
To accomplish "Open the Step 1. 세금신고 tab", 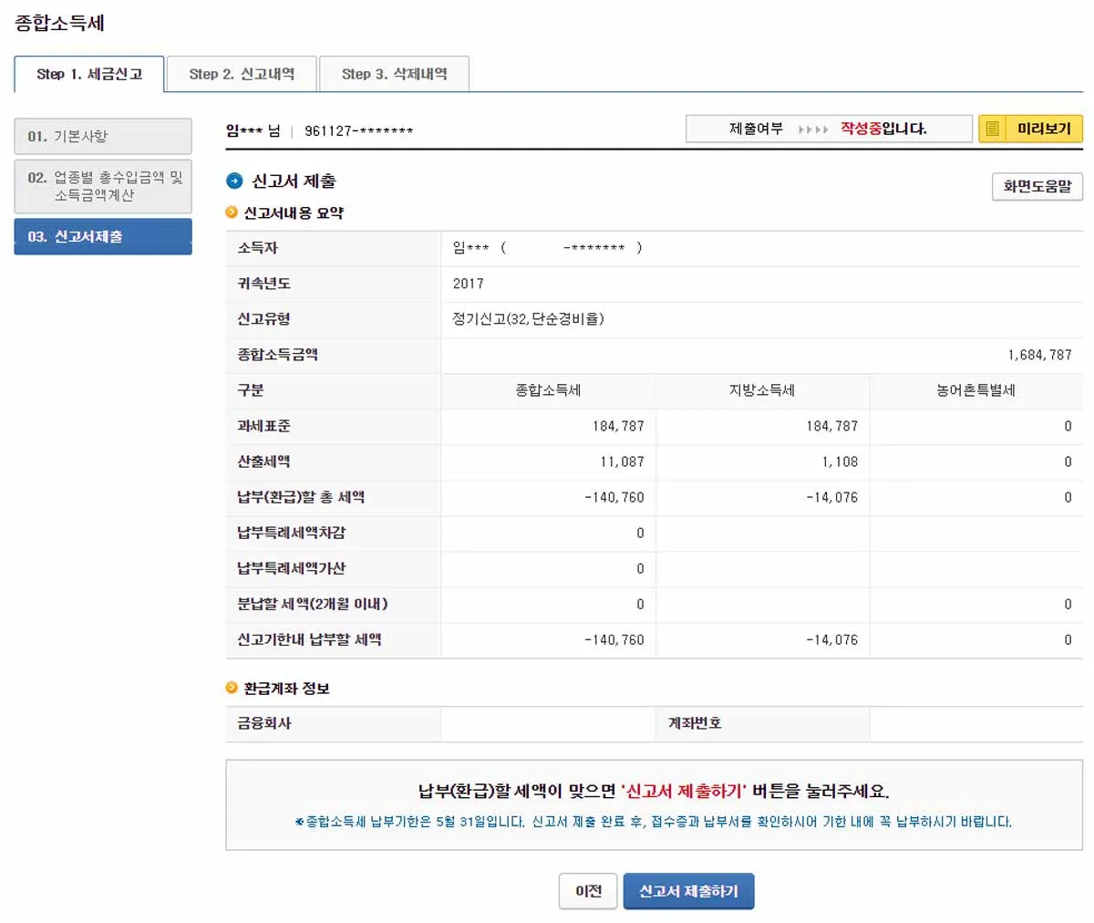I will 89,74.
